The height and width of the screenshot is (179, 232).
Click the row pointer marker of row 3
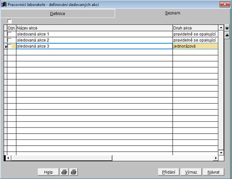[x=6, y=47]
